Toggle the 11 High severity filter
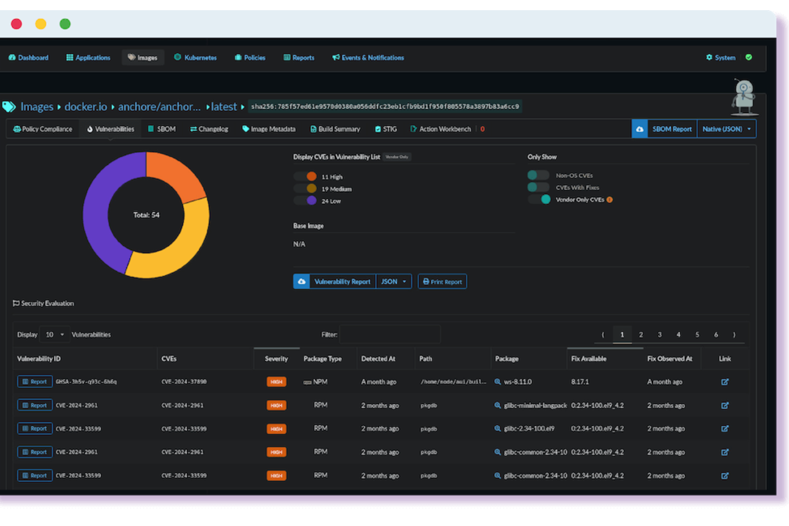The width and height of the screenshot is (789, 526). 306,176
